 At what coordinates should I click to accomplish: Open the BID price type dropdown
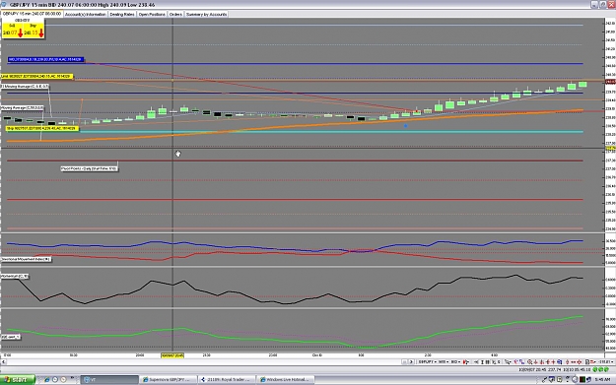(455, 361)
